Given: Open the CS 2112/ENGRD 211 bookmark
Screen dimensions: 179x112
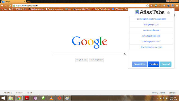Looking at the screenshot, I should click(x=18, y=9).
